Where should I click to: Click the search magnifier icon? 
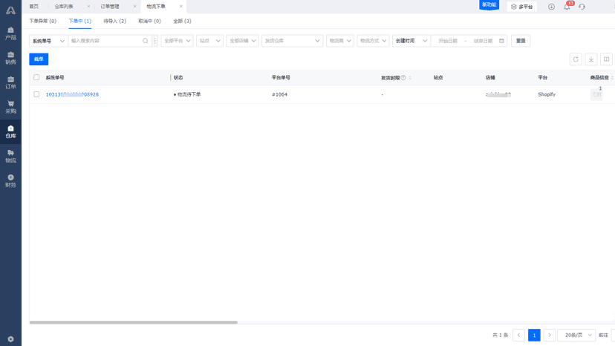pos(145,41)
